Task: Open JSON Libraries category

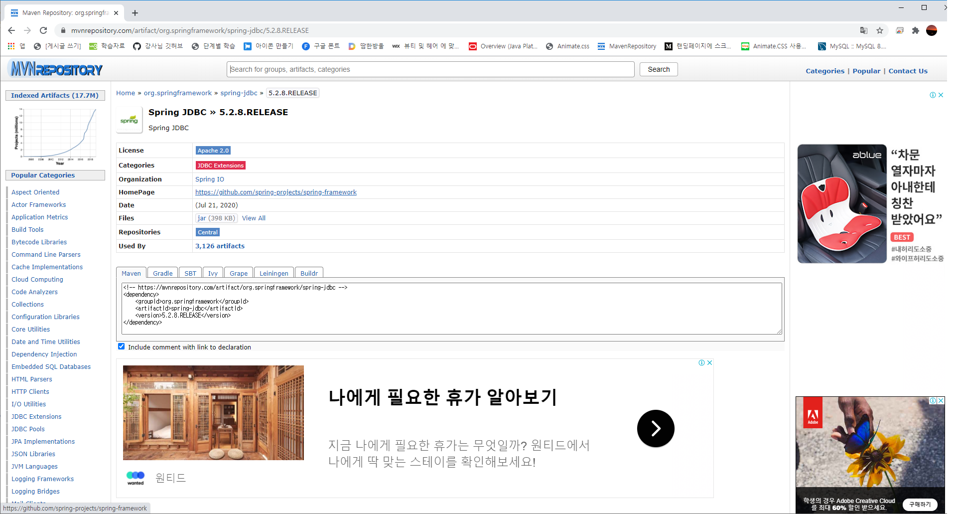Action: 33,454
